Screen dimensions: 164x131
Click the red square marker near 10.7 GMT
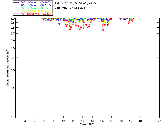70,29
